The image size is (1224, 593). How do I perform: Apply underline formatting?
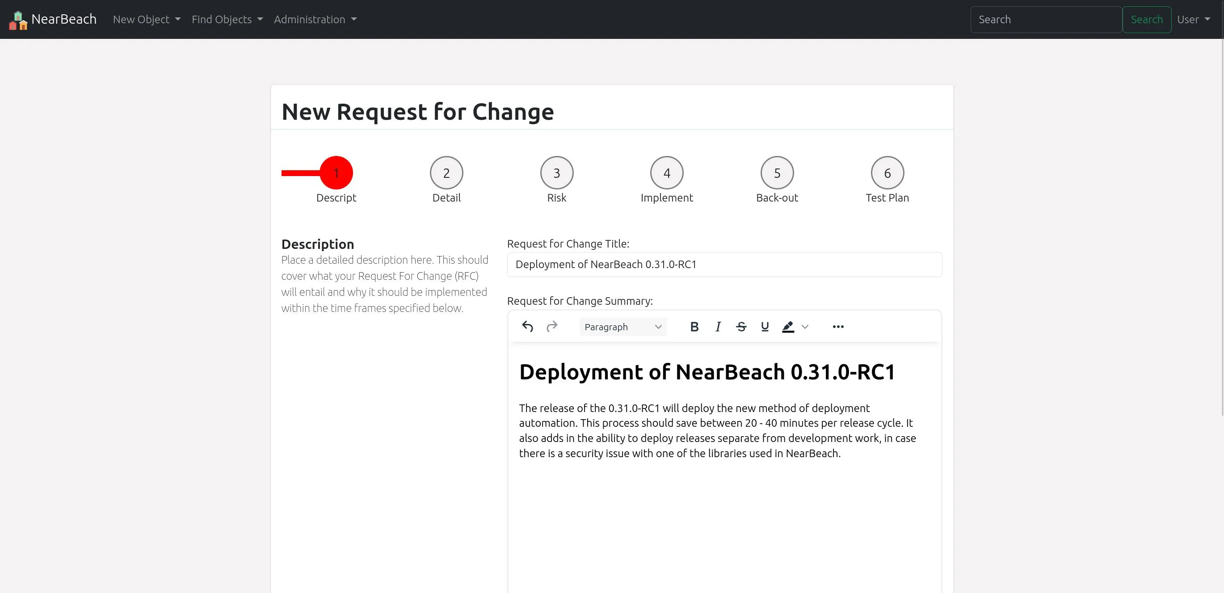coord(765,326)
